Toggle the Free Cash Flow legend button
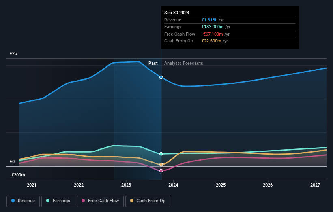Screen dimensions: 333x212 [100, 201]
